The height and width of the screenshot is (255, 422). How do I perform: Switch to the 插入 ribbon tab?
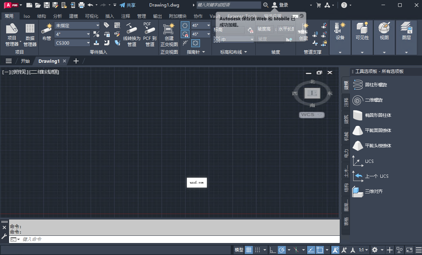click(x=109, y=16)
